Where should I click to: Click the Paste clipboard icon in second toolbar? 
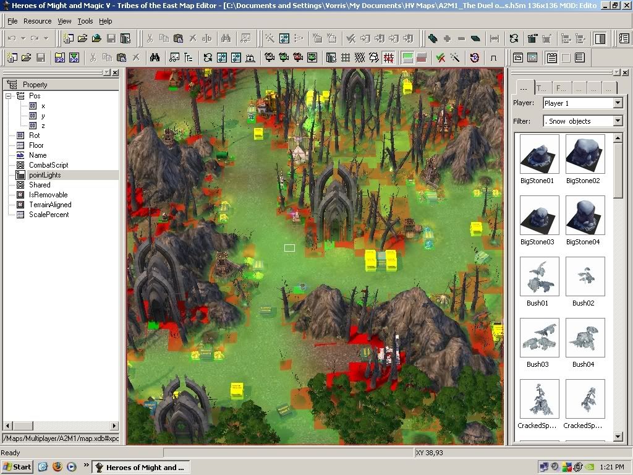(x=122, y=58)
